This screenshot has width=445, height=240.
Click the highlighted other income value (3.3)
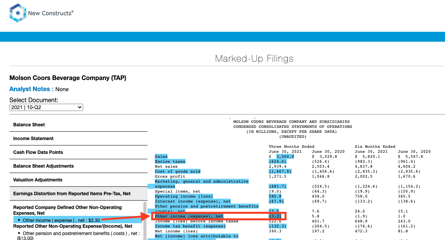click(x=275, y=216)
